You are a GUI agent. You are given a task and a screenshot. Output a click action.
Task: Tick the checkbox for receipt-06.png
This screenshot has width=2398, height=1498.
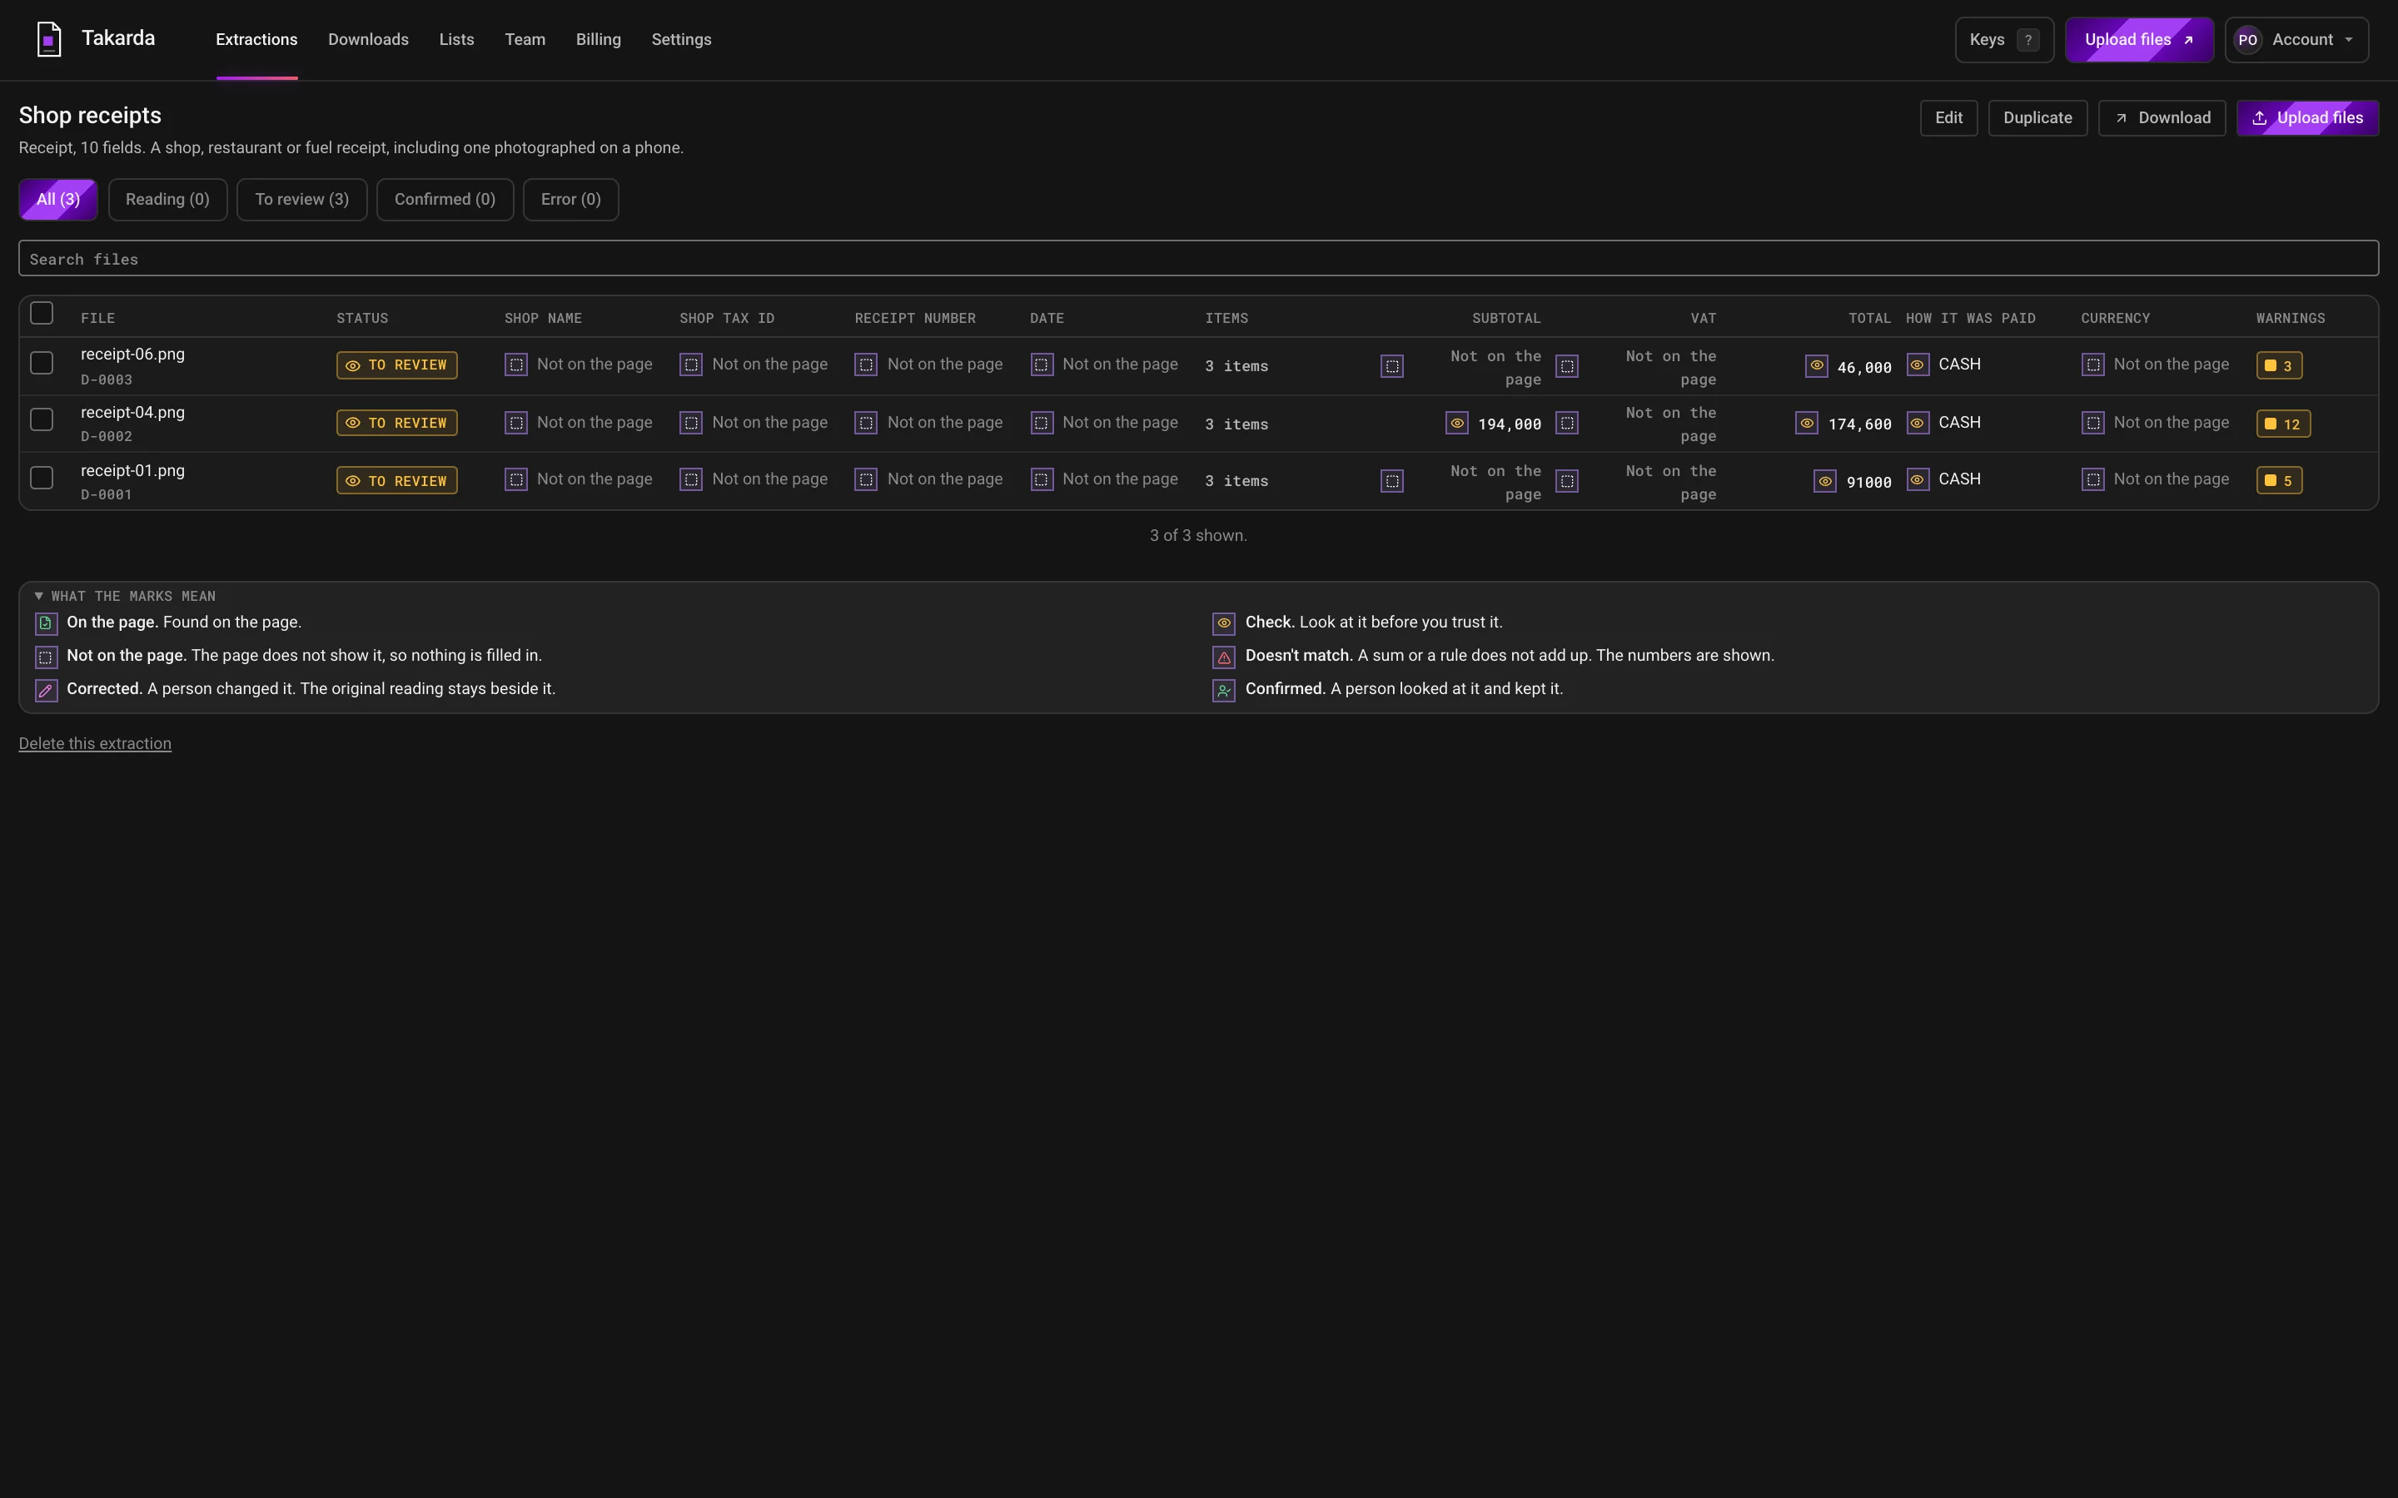tap(42, 363)
